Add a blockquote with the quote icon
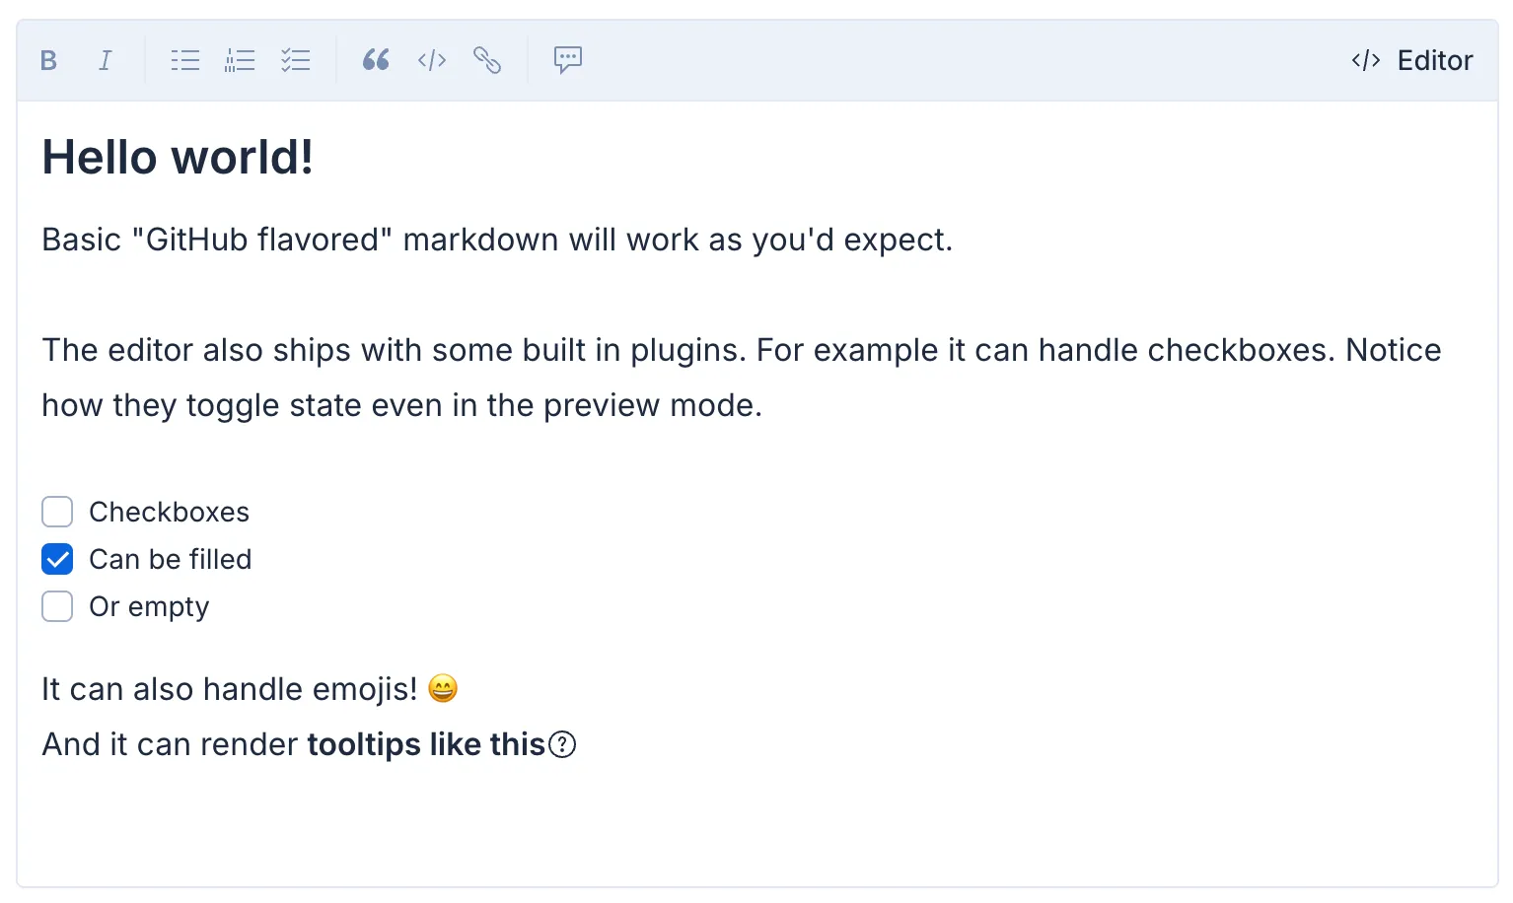1513x903 pixels. (x=376, y=61)
